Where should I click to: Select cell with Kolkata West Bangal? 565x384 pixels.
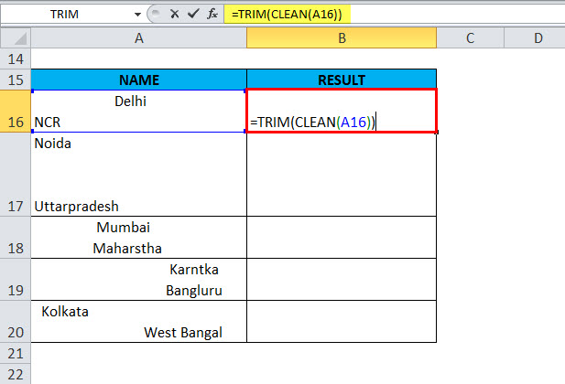pyautogui.click(x=138, y=322)
